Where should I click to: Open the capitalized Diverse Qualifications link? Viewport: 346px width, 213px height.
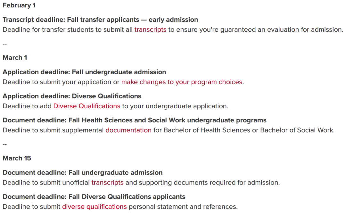click(87, 106)
